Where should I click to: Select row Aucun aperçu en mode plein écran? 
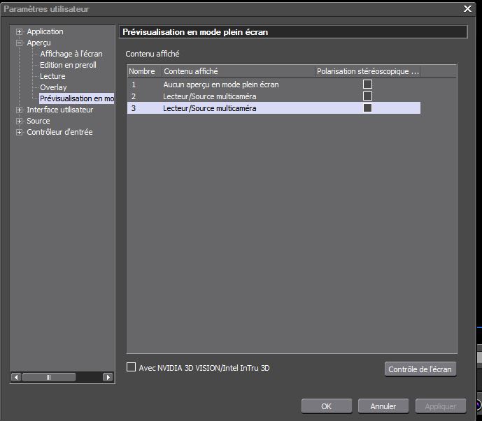tap(274, 84)
